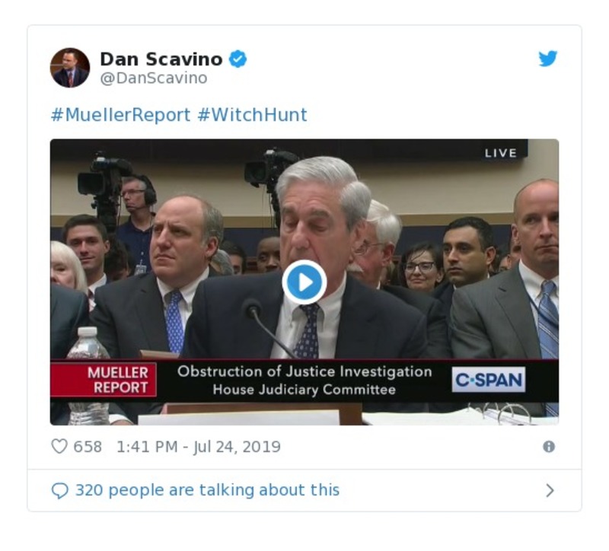This screenshot has width=609, height=551.
Task: Click the Obstruction of Justice Investigation caption
Action: point(304,371)
